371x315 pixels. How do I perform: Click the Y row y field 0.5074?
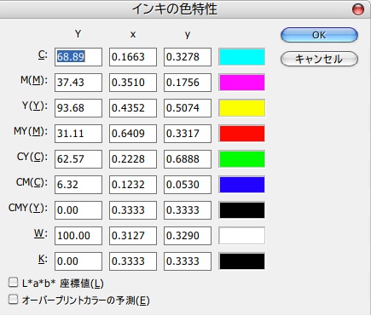188,108
